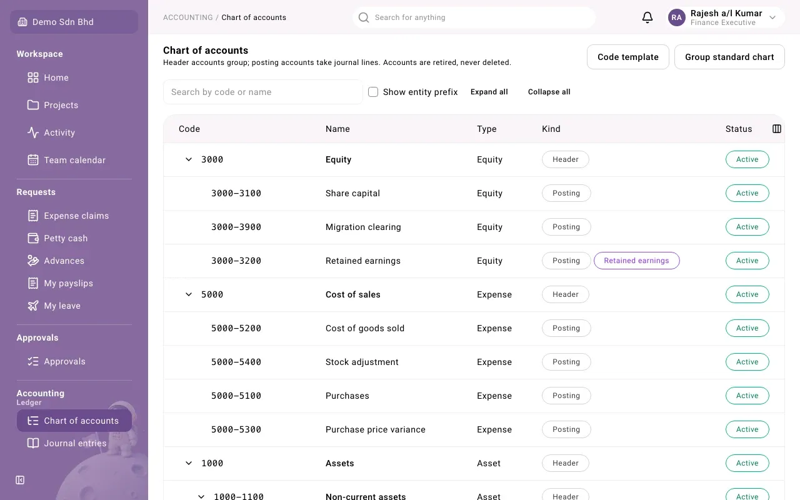The height and width of the screenshot is (500, 800).
Task: Click the column settings icon beside Status
Action: click(x=777, y=129)
